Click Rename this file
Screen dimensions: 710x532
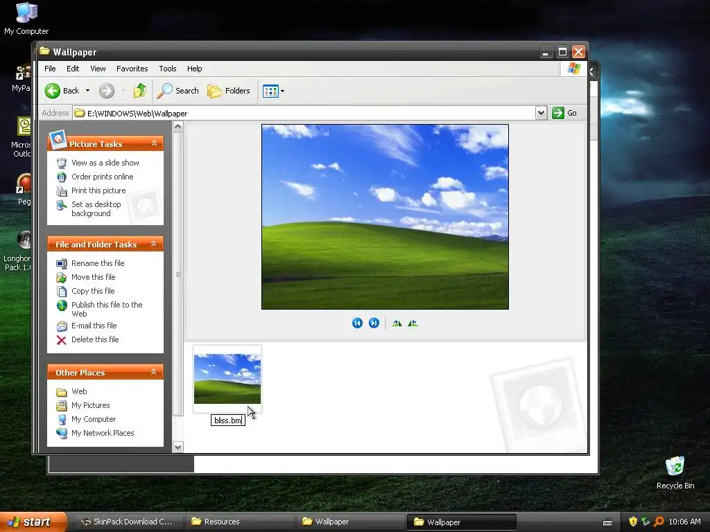pyautogui.click(x=98, y=263)
